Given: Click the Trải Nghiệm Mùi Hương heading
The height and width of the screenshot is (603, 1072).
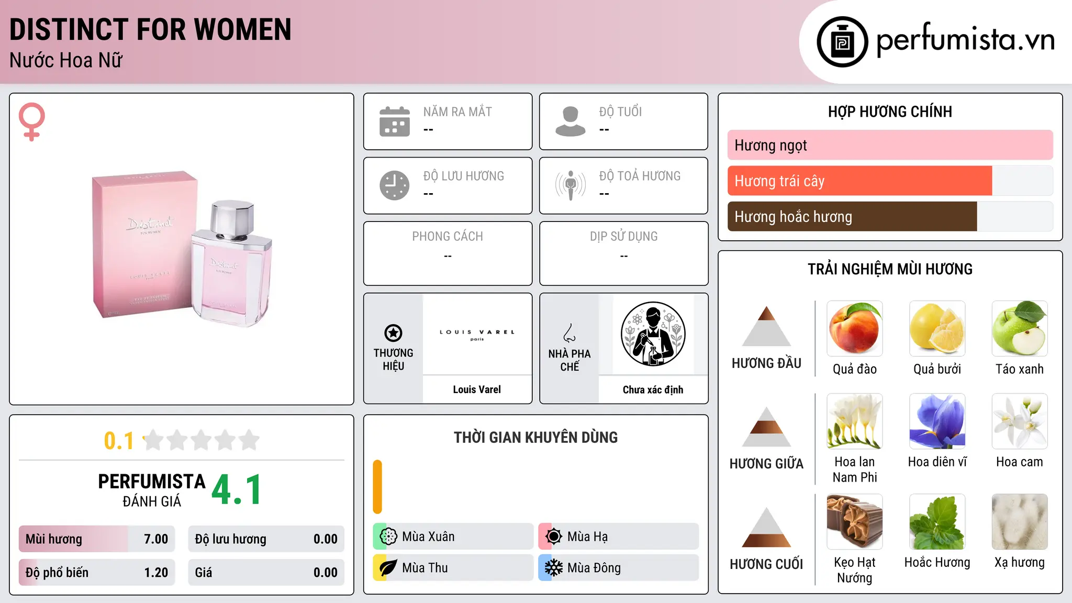Looking at the screenshot, I should coord(890,269).
